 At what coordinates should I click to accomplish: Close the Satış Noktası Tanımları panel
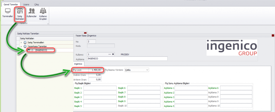[85, 33]
